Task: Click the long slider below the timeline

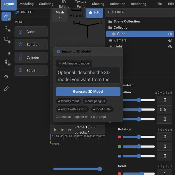Action: (x=78, y=169)
